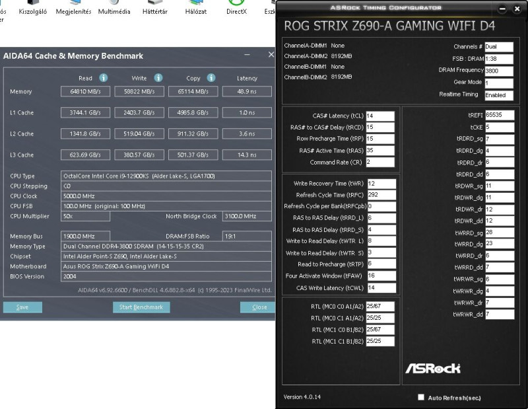Close the ASRock Timing Configurator window
The height and width of the screenshot is (409, 528).
[517, 9]
